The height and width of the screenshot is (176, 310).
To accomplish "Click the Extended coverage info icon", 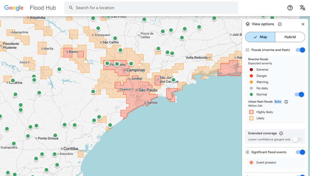I will [x=281, y=133].
